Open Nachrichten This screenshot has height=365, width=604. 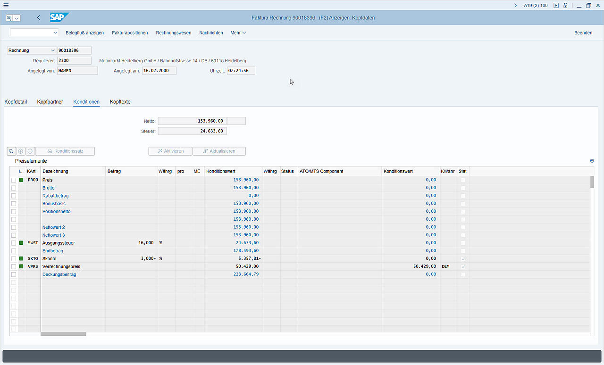click(x=211, y=33)
